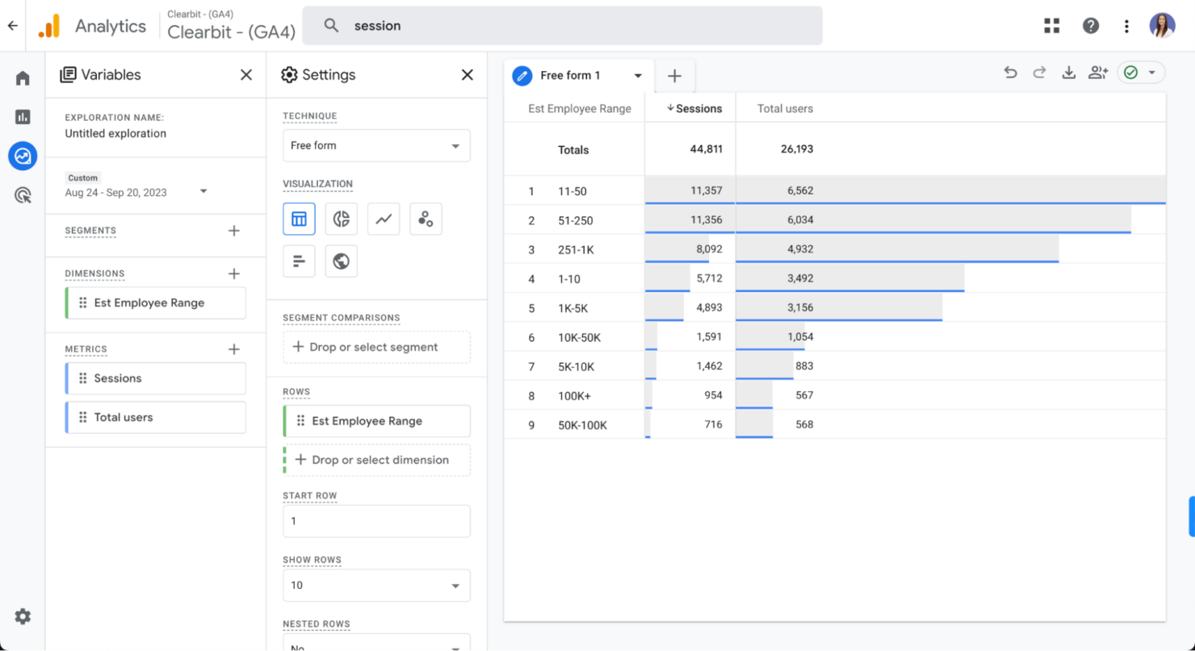This screenshot has width=1195, height=651.
Task: Redo the exploration change
Action: 1039,73
